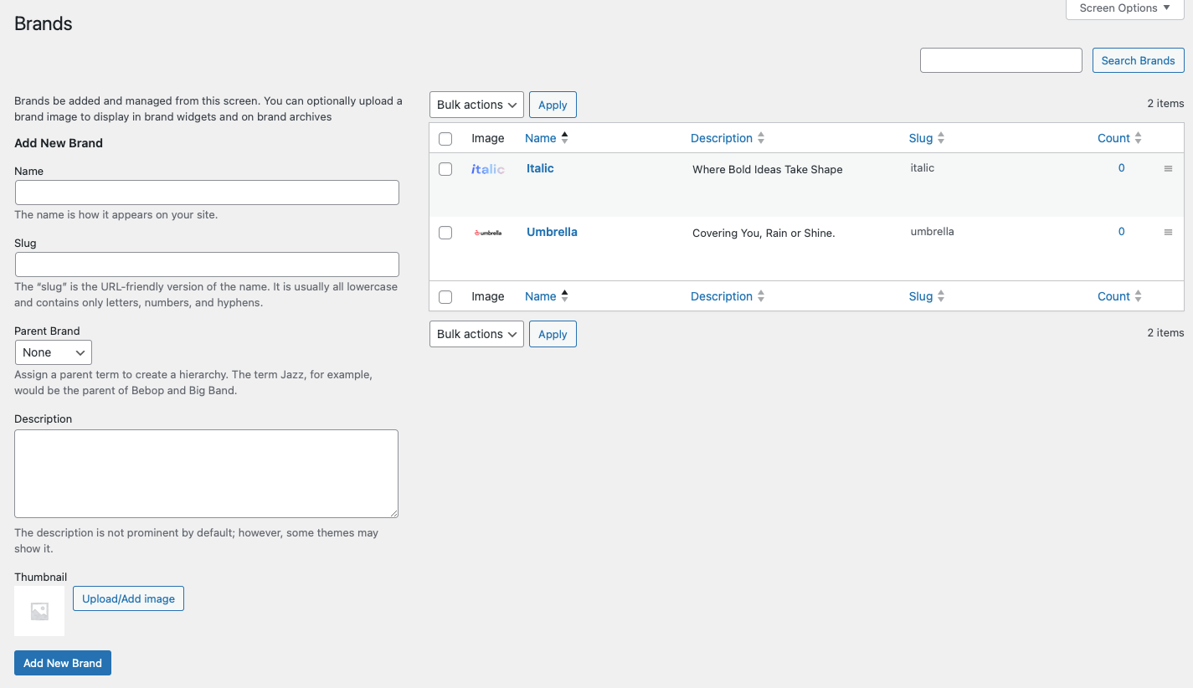The width and height of the screenshot is (1193, 688).
Task: Open the Italic brand for editing
Action: pyautogui.click(x=539, y=167)
